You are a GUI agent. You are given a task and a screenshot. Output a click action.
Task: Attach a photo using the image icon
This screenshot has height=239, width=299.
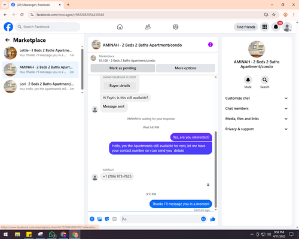coord(99,219)
